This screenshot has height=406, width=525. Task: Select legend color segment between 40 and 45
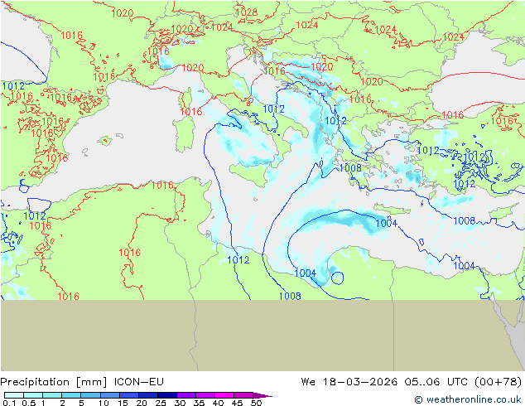[224, 395]
